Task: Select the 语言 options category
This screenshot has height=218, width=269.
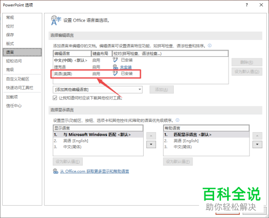Action: tap(22, 52)
